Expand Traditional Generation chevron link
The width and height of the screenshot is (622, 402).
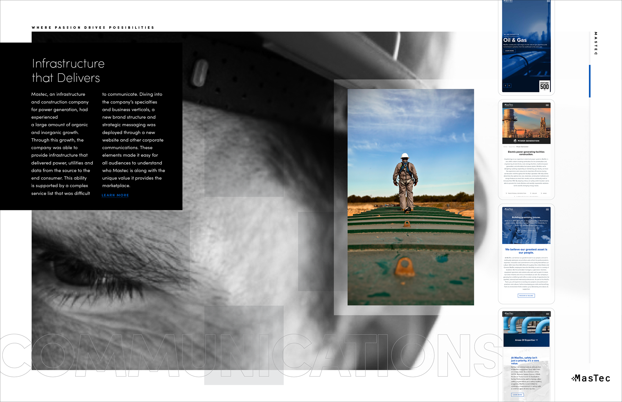click(515, 193)
